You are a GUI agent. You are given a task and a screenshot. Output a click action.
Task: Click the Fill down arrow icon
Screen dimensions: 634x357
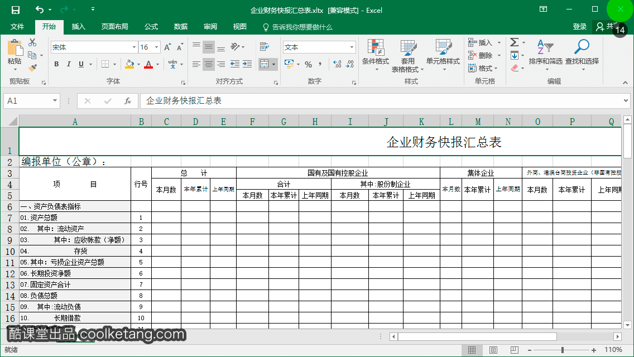point(515,55)
